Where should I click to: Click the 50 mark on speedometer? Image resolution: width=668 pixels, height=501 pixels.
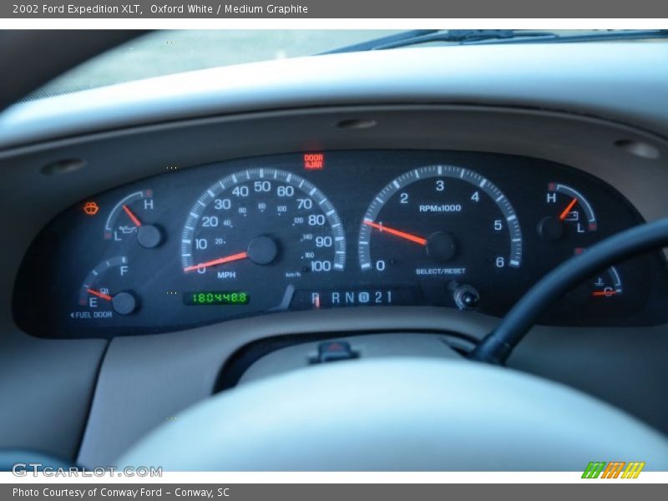[262, 186]
